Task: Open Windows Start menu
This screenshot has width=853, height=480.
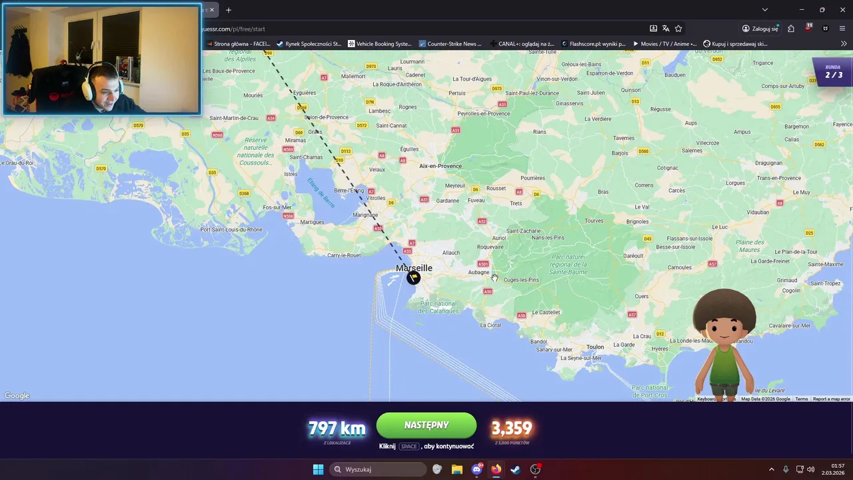Action: pyautogui.click(x=318, y=469)
